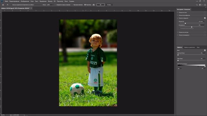This screenshot has height=116, width=207.
Task: Enable the 'Размытие диафрагмы' checkbox
Action: point(205,15)
